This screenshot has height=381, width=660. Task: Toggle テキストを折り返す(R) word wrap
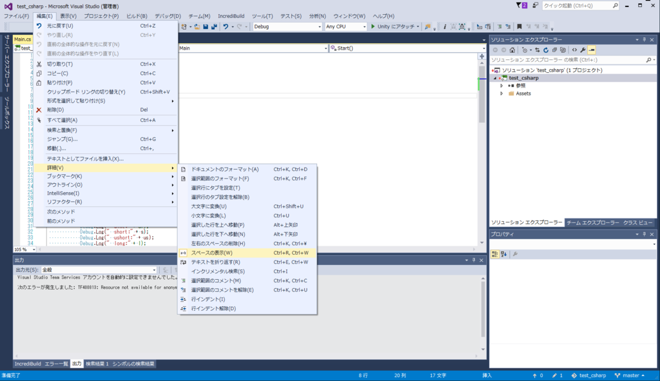pos(247,262)
